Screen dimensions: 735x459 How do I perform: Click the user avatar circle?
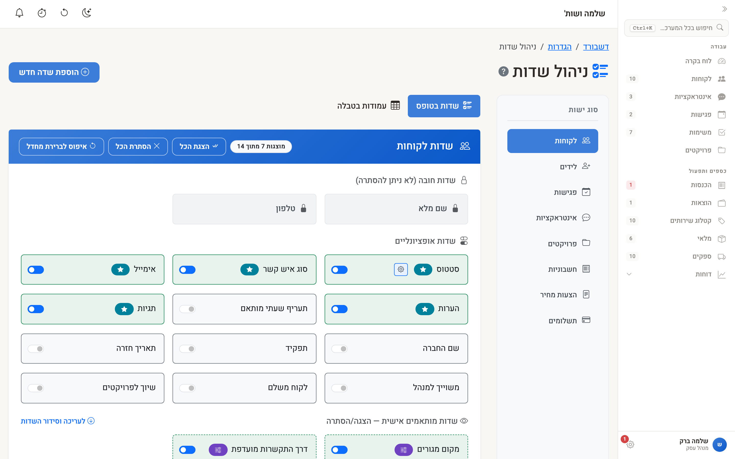point(719,444)
